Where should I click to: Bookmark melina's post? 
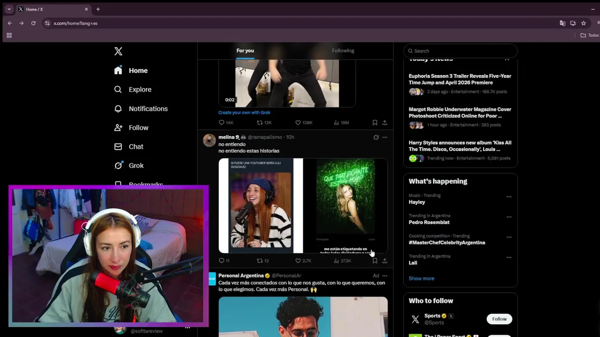(x=375, y=261)
